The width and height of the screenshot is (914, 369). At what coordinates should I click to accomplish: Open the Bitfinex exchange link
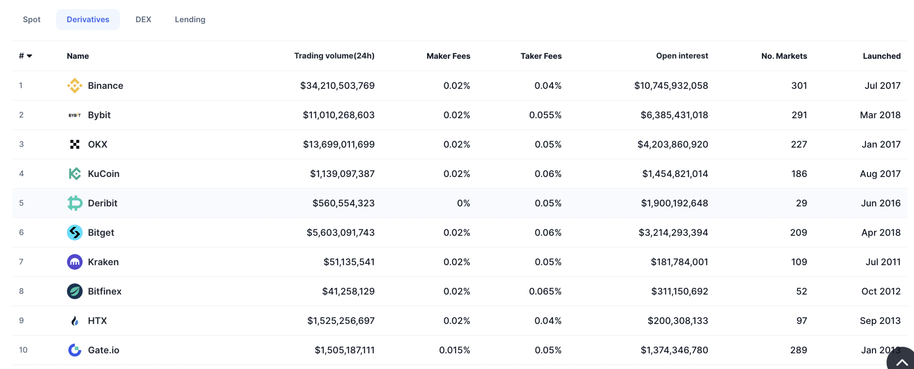[105, 291]
